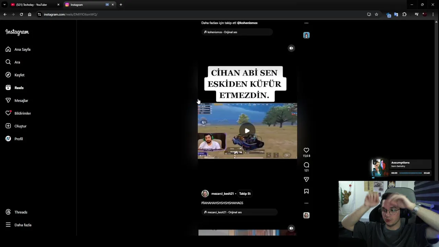Open mezarci_kesit21 profile picture
The image size is (439, 247).
(x=205, y=193)
